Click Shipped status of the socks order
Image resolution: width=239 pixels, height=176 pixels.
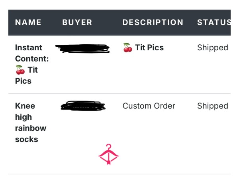click(213, 106)
